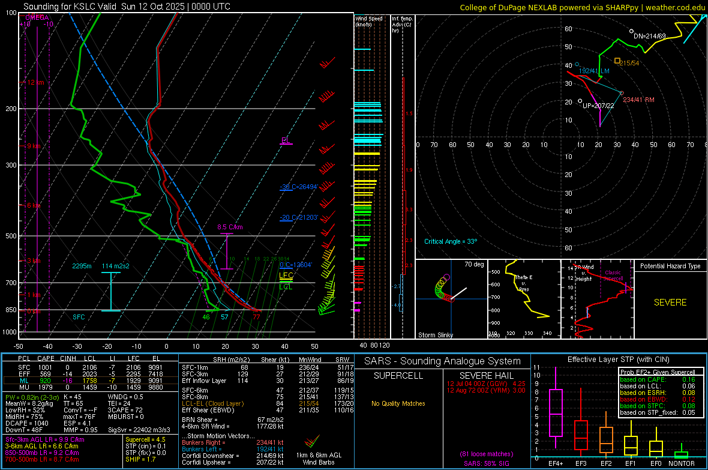Image resolution: width=708 pixels, height=470 pixels.
Task: Click the 'No Quality Matches' supercell text
Action: (x=398, y=403)
